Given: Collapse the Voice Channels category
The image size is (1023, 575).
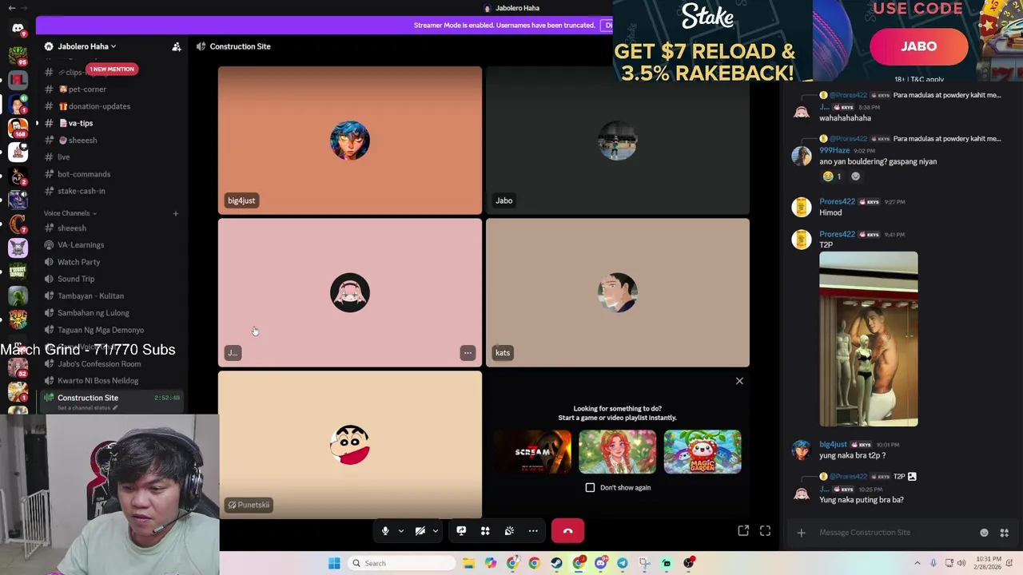Looking at the screenshot, I should tap(70, 213).
